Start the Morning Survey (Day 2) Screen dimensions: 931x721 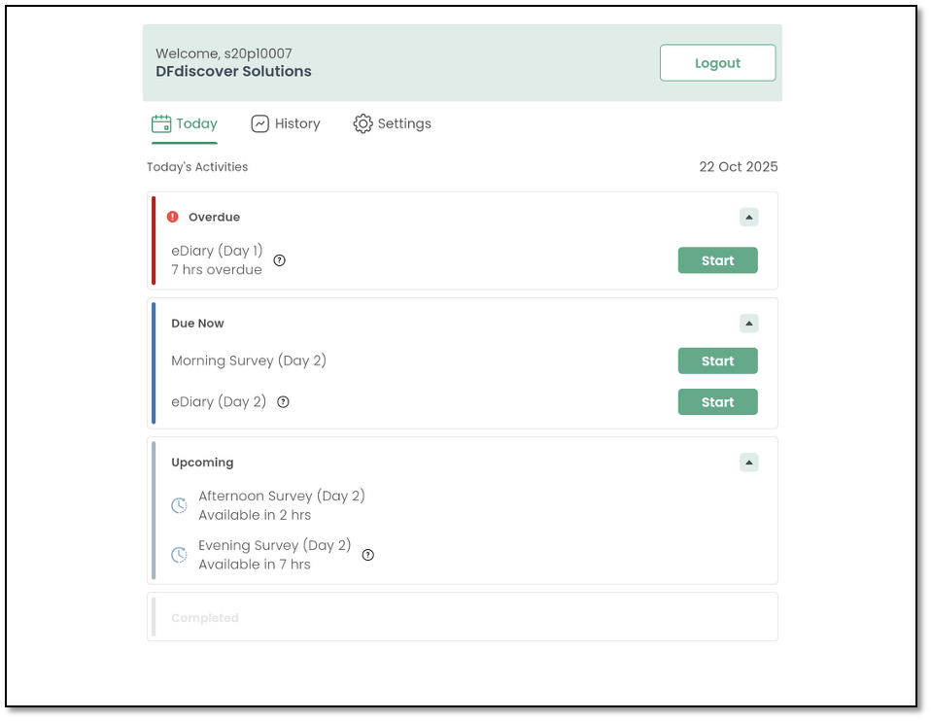click(x=717, y=361)
